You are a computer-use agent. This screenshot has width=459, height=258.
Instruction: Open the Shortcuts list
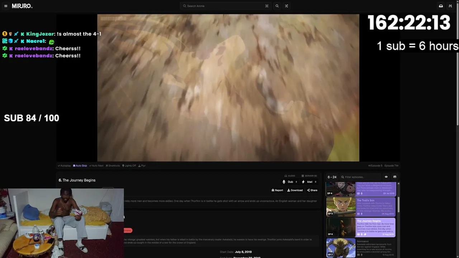(x=113, y=166)
